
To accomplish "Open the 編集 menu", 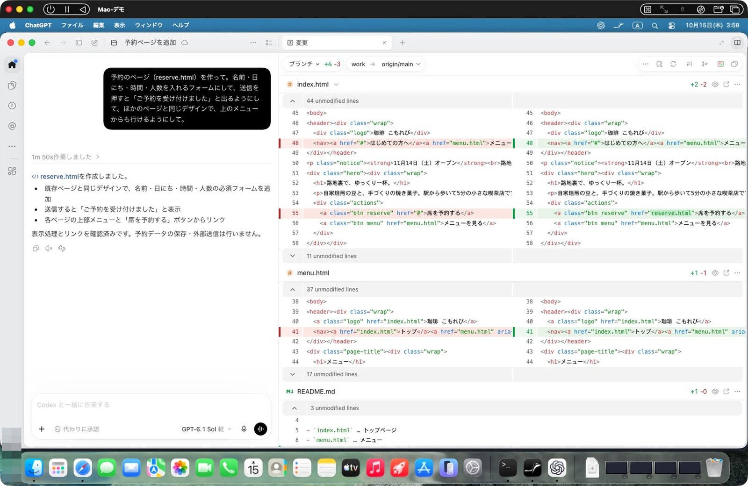I will (99, 25).
